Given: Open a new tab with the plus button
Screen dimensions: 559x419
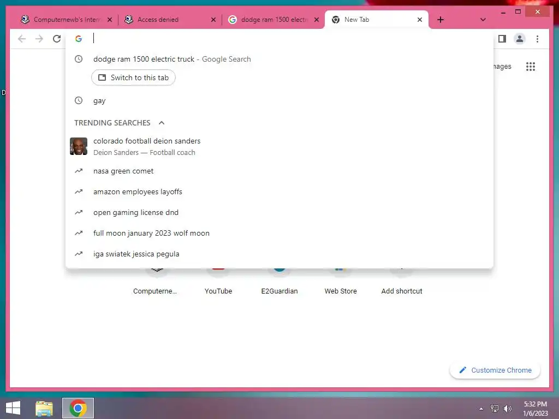Looking at the screenshot, I should point(441,20).
